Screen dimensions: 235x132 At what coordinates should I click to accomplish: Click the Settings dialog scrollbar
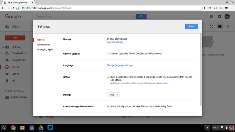(201, 70)
